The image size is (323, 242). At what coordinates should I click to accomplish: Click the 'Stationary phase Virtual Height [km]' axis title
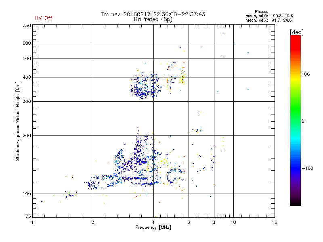pyautogui.click(x=18, y=121)
